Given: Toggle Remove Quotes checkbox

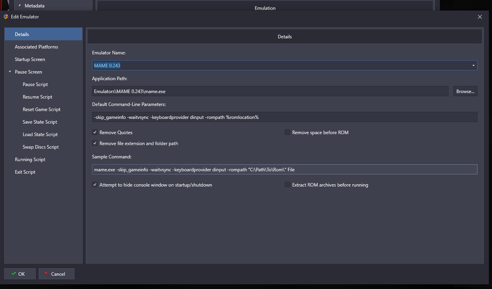Looking at the screenshot, I should (95, 132).
